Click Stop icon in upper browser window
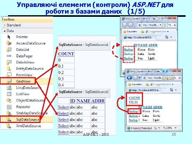Screen dimensions: 192x144 [x=175, y=25]
